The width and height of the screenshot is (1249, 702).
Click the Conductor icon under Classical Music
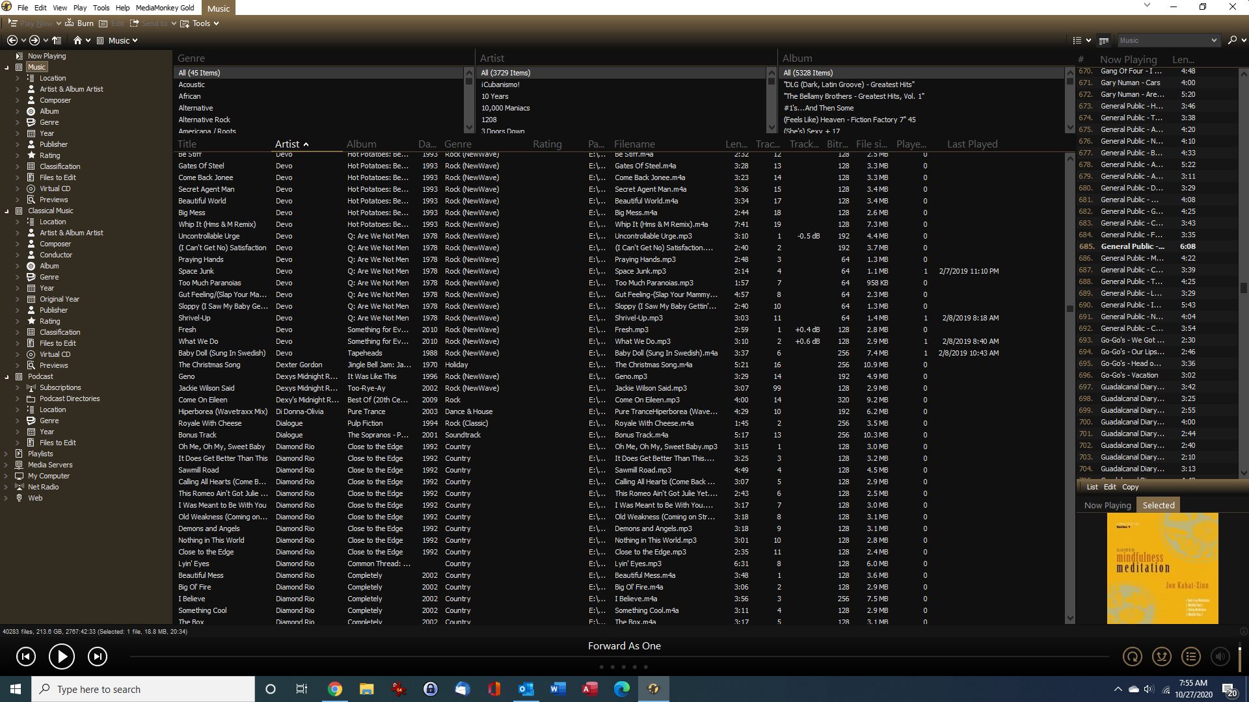point(31,255)
